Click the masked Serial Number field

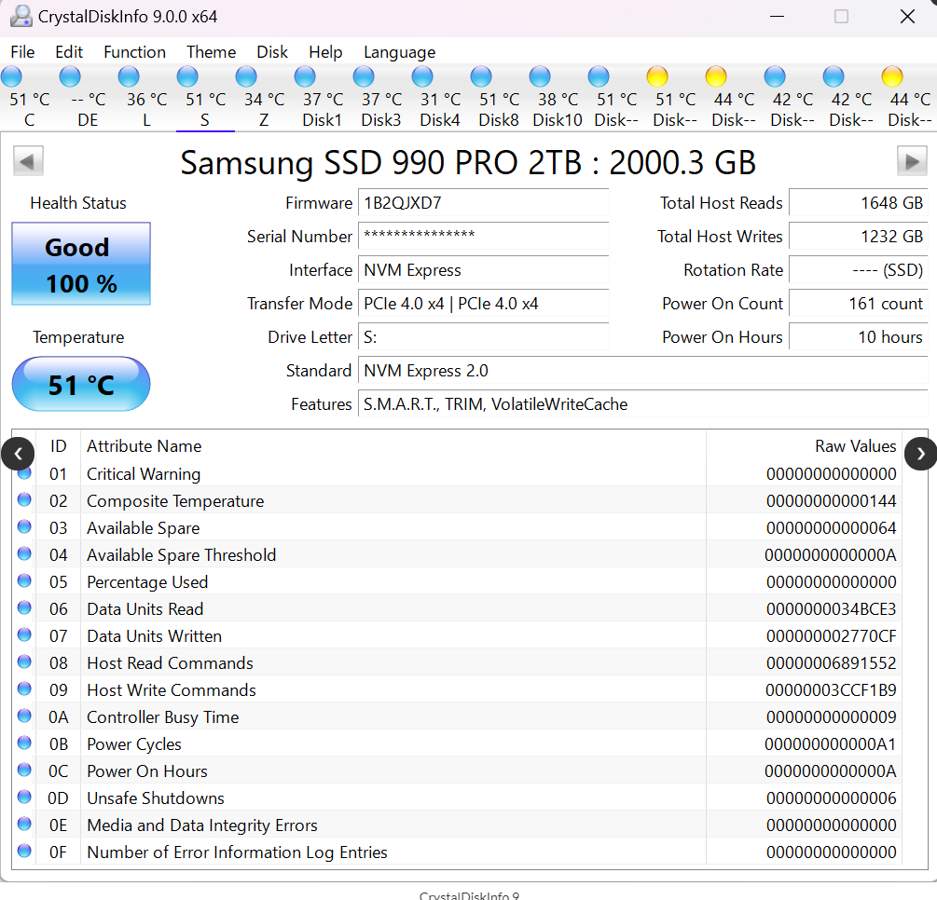pos(484,237)
